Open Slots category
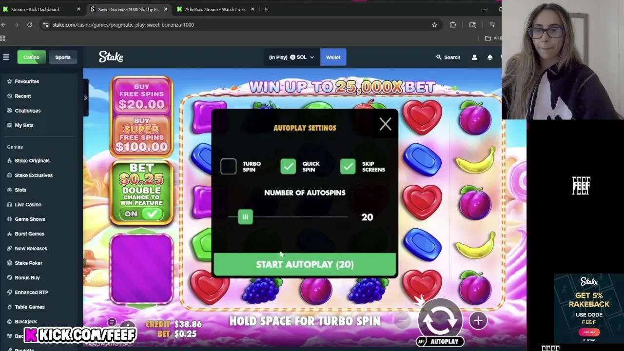This screenshot has width=624, height=351. click(20, 190)
